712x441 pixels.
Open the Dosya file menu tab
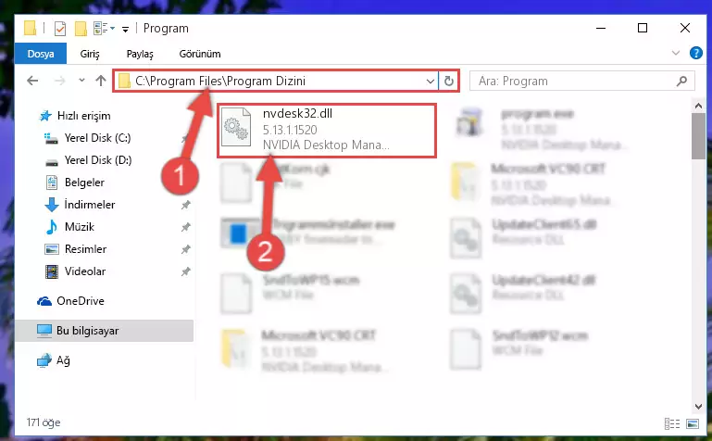(x=41, y=54)
